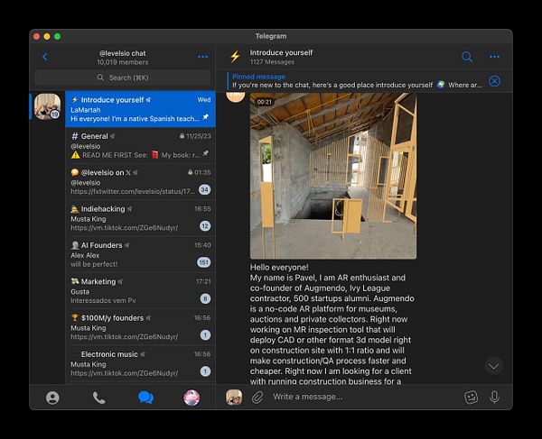This screenshot has height=439, width=542.
Task: Open the General topic
Action: click(x=140, y=145)
